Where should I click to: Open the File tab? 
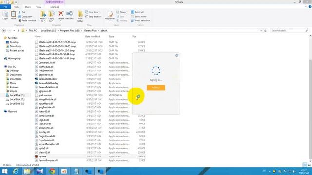5,7
